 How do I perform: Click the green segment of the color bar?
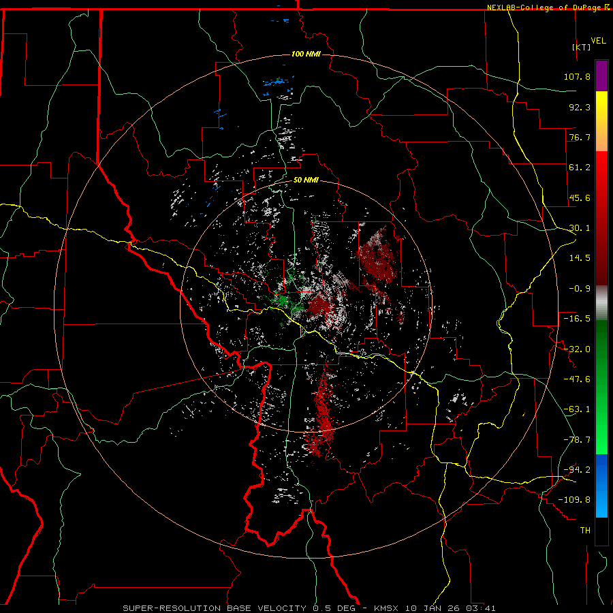(601, 387)
